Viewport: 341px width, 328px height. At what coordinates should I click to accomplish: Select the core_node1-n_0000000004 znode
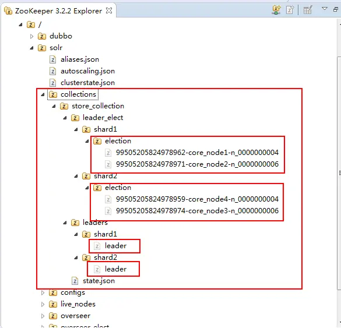(197, 153)
